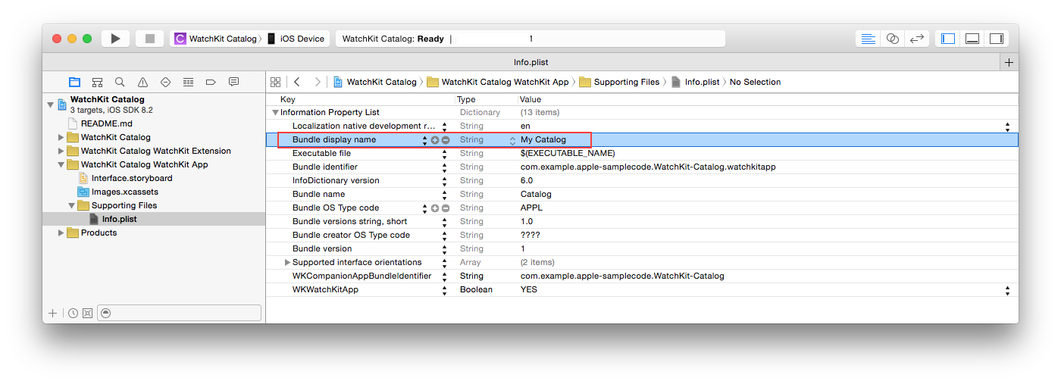Expand the WatchKit Catalog folder group

click(61, 138)
